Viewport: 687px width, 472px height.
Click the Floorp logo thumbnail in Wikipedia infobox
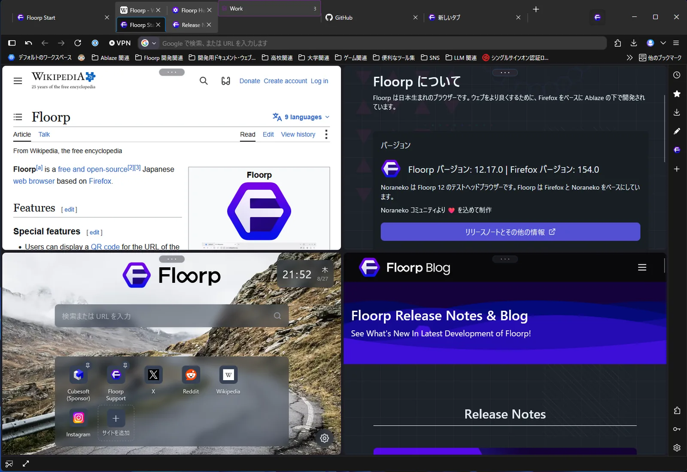pyautogui.click(x=259, y=211)
